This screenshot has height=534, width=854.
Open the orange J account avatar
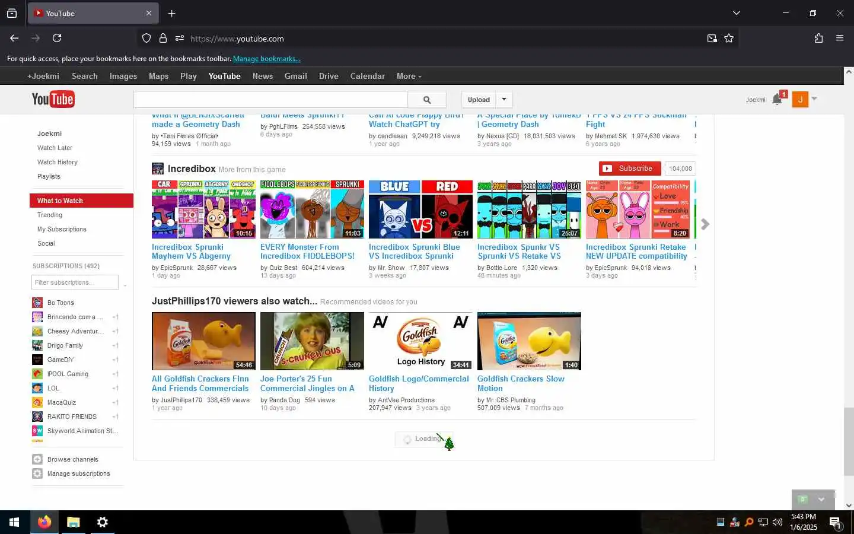(800, 99)
